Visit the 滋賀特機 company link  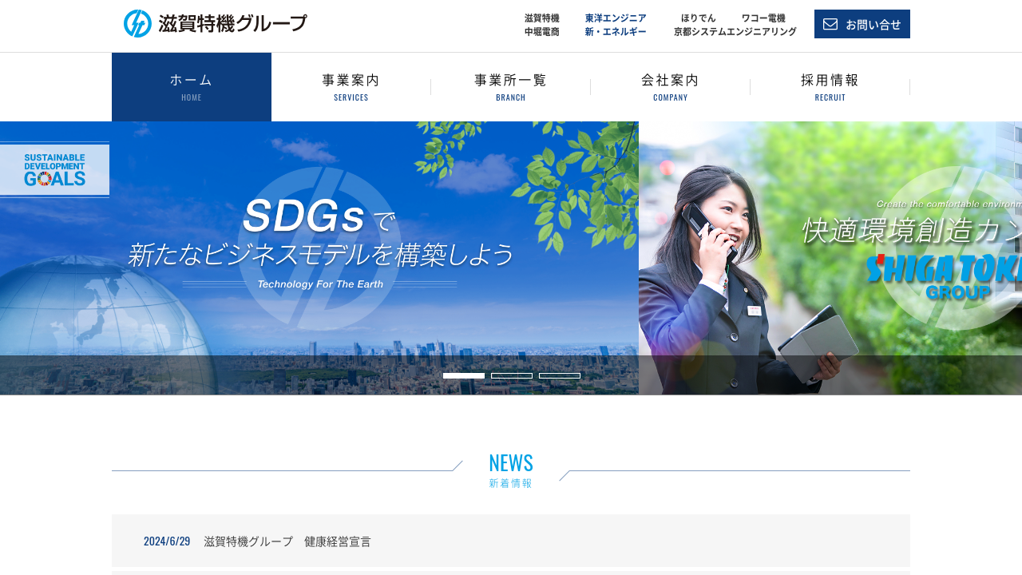pos(541,18)
